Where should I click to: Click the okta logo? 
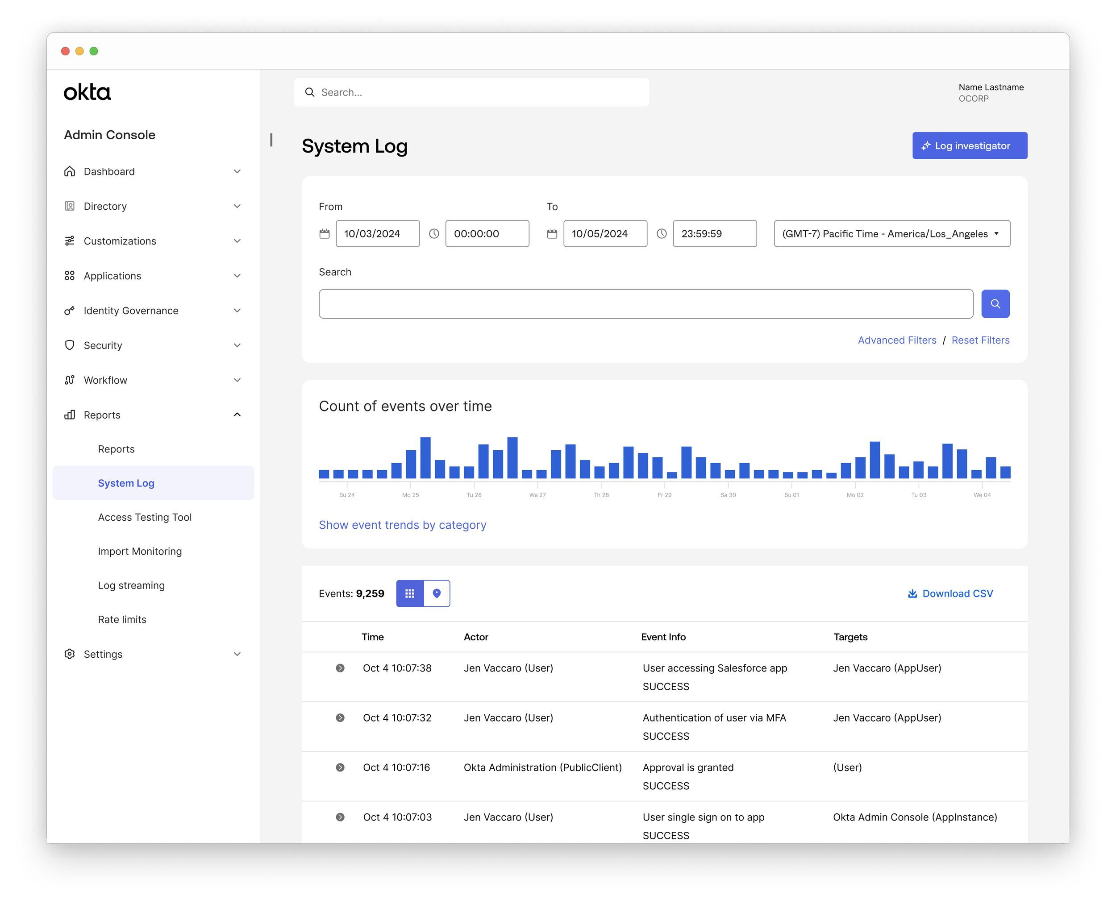coord(87,92)
